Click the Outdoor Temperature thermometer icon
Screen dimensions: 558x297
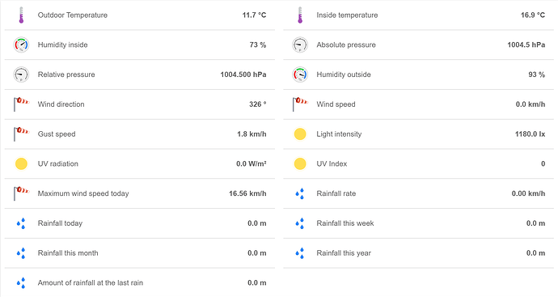coord(21,15)
